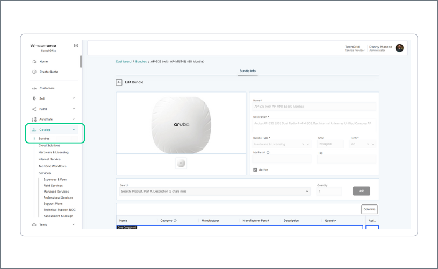Click the Customers icon in the sidebar
This screenshot has width=438, height=269.
click(x=34, y=88)
